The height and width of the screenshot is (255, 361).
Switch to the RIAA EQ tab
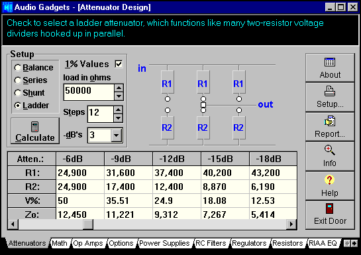coord(323,243)
